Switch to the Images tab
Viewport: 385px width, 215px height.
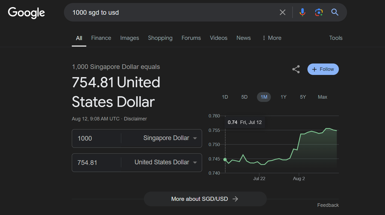click(x=129, y=38)
